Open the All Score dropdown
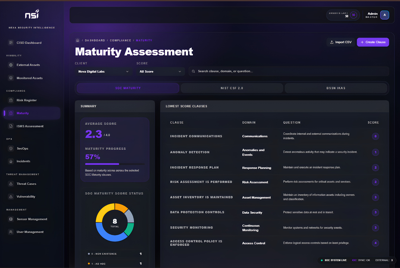400x268 pixels. click(x=161, y=72)
